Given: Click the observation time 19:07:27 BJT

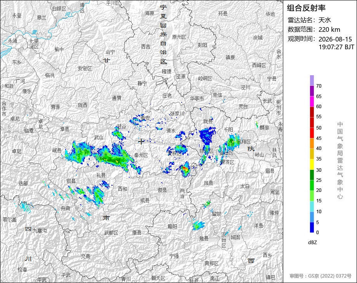Looking at the screenshot, I should point(336,47).
